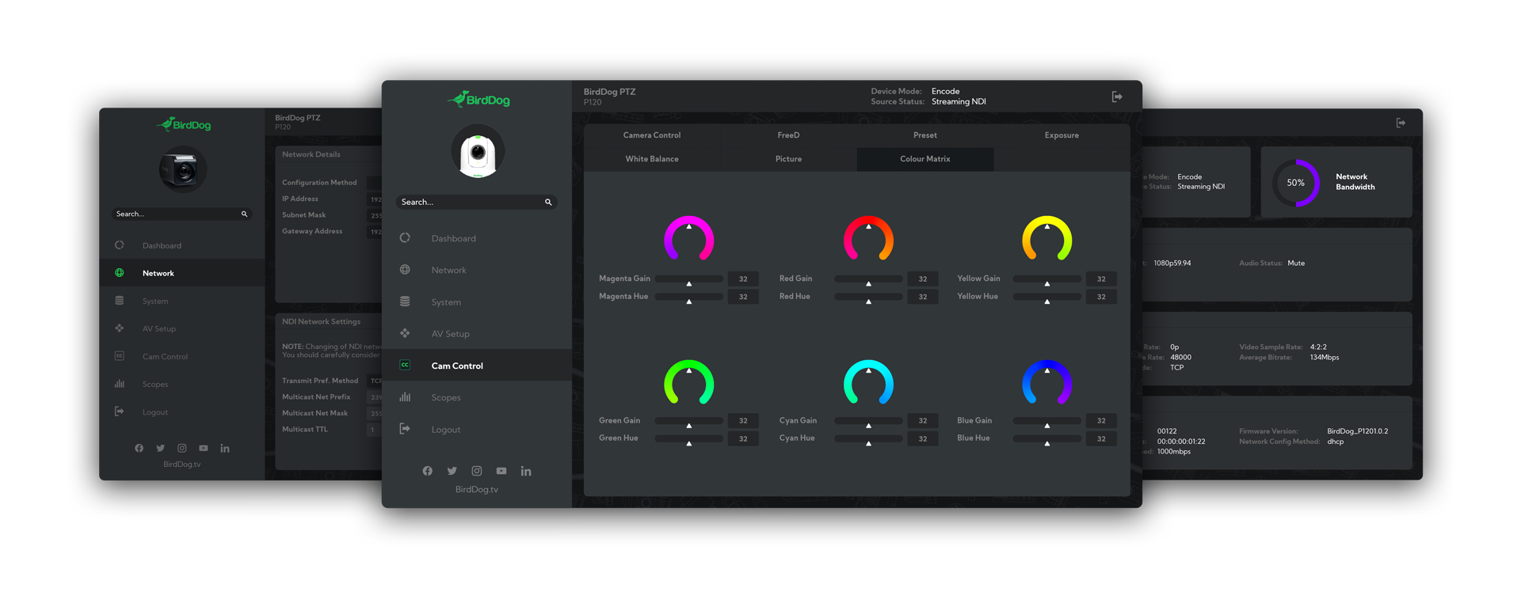
Task: Switch to the FreeD tab
Action: [788, 135]
